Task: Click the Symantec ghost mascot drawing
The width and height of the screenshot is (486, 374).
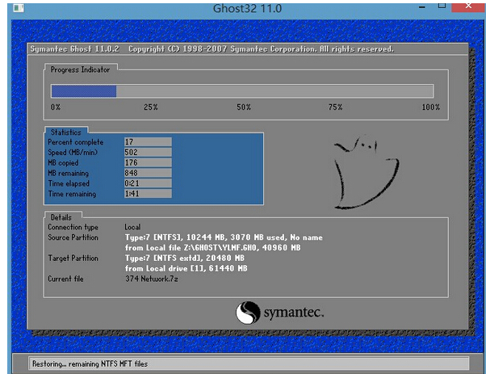Action: pyautogui.click(x=365, y=166)
